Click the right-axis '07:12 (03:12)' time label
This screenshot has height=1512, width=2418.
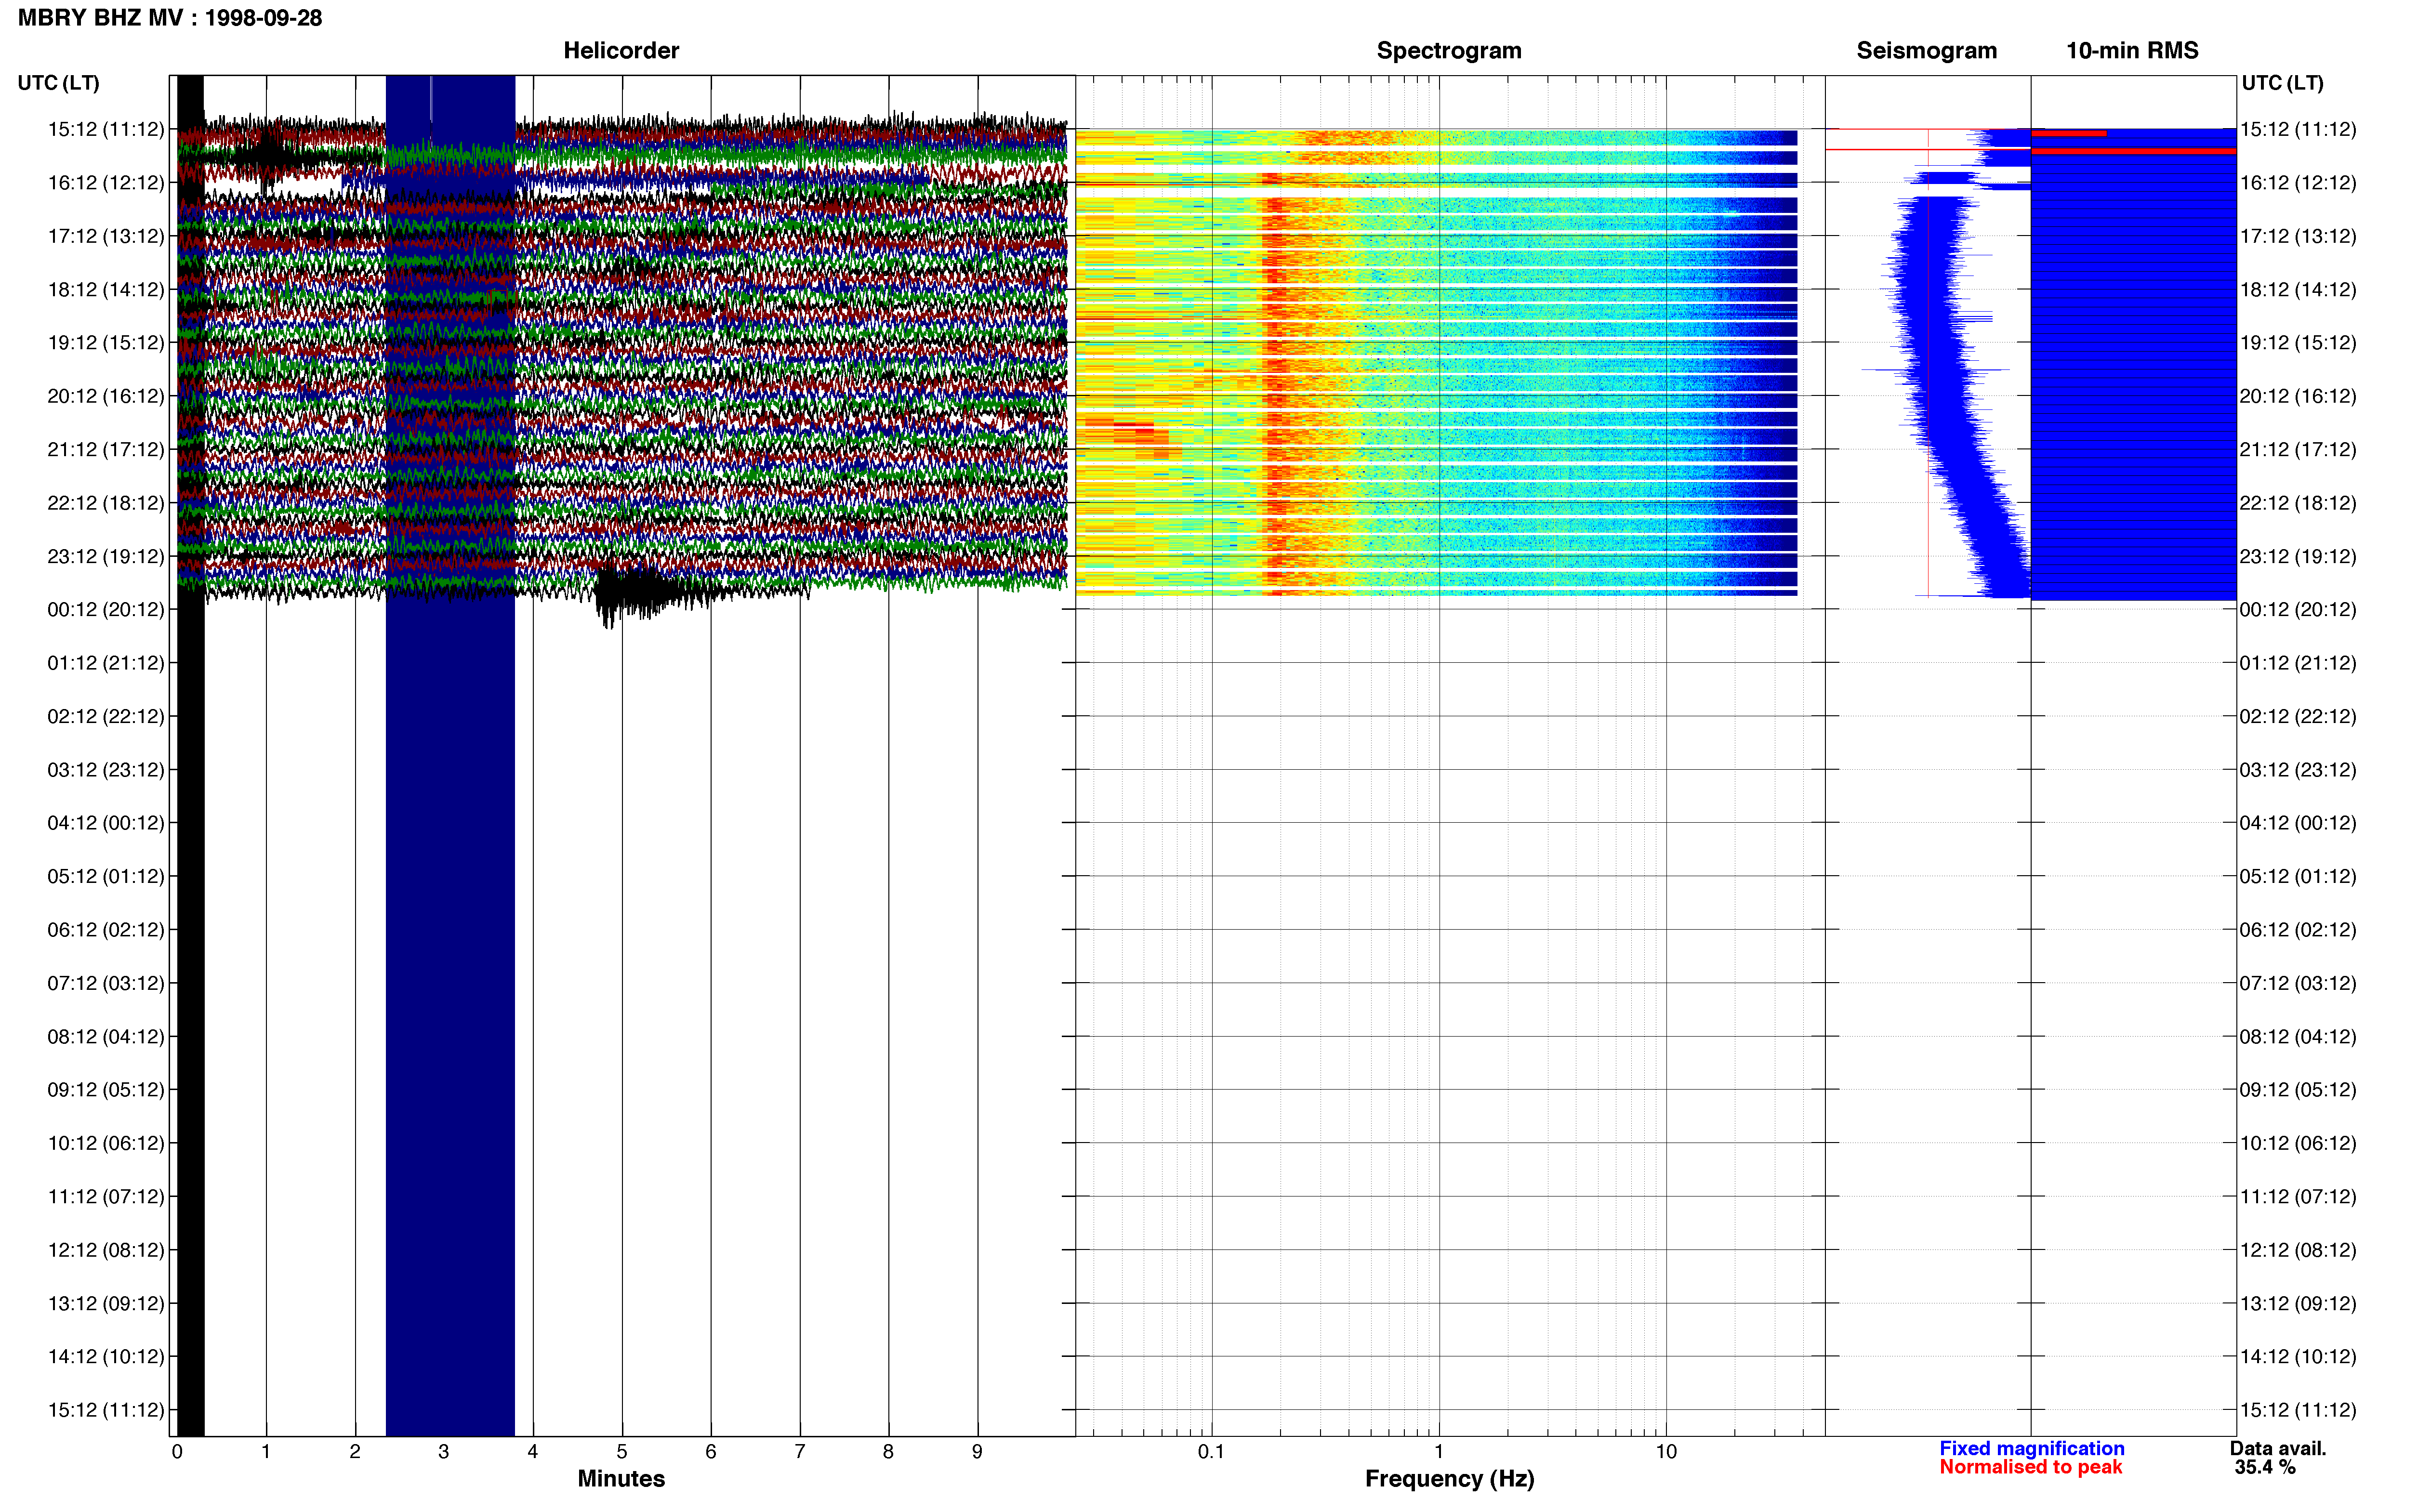click(2298, 983)
